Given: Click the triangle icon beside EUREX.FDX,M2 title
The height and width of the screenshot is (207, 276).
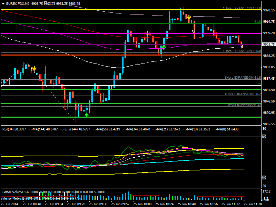Looking at the screenshot, I should point(3,3).
